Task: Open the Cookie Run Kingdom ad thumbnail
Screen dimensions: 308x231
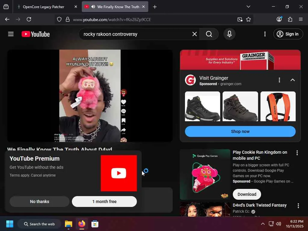Action: click(x=205, y=174)
